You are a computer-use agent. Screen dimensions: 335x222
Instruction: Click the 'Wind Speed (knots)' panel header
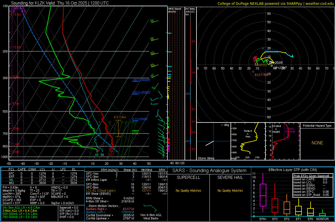tap(175, 10)
